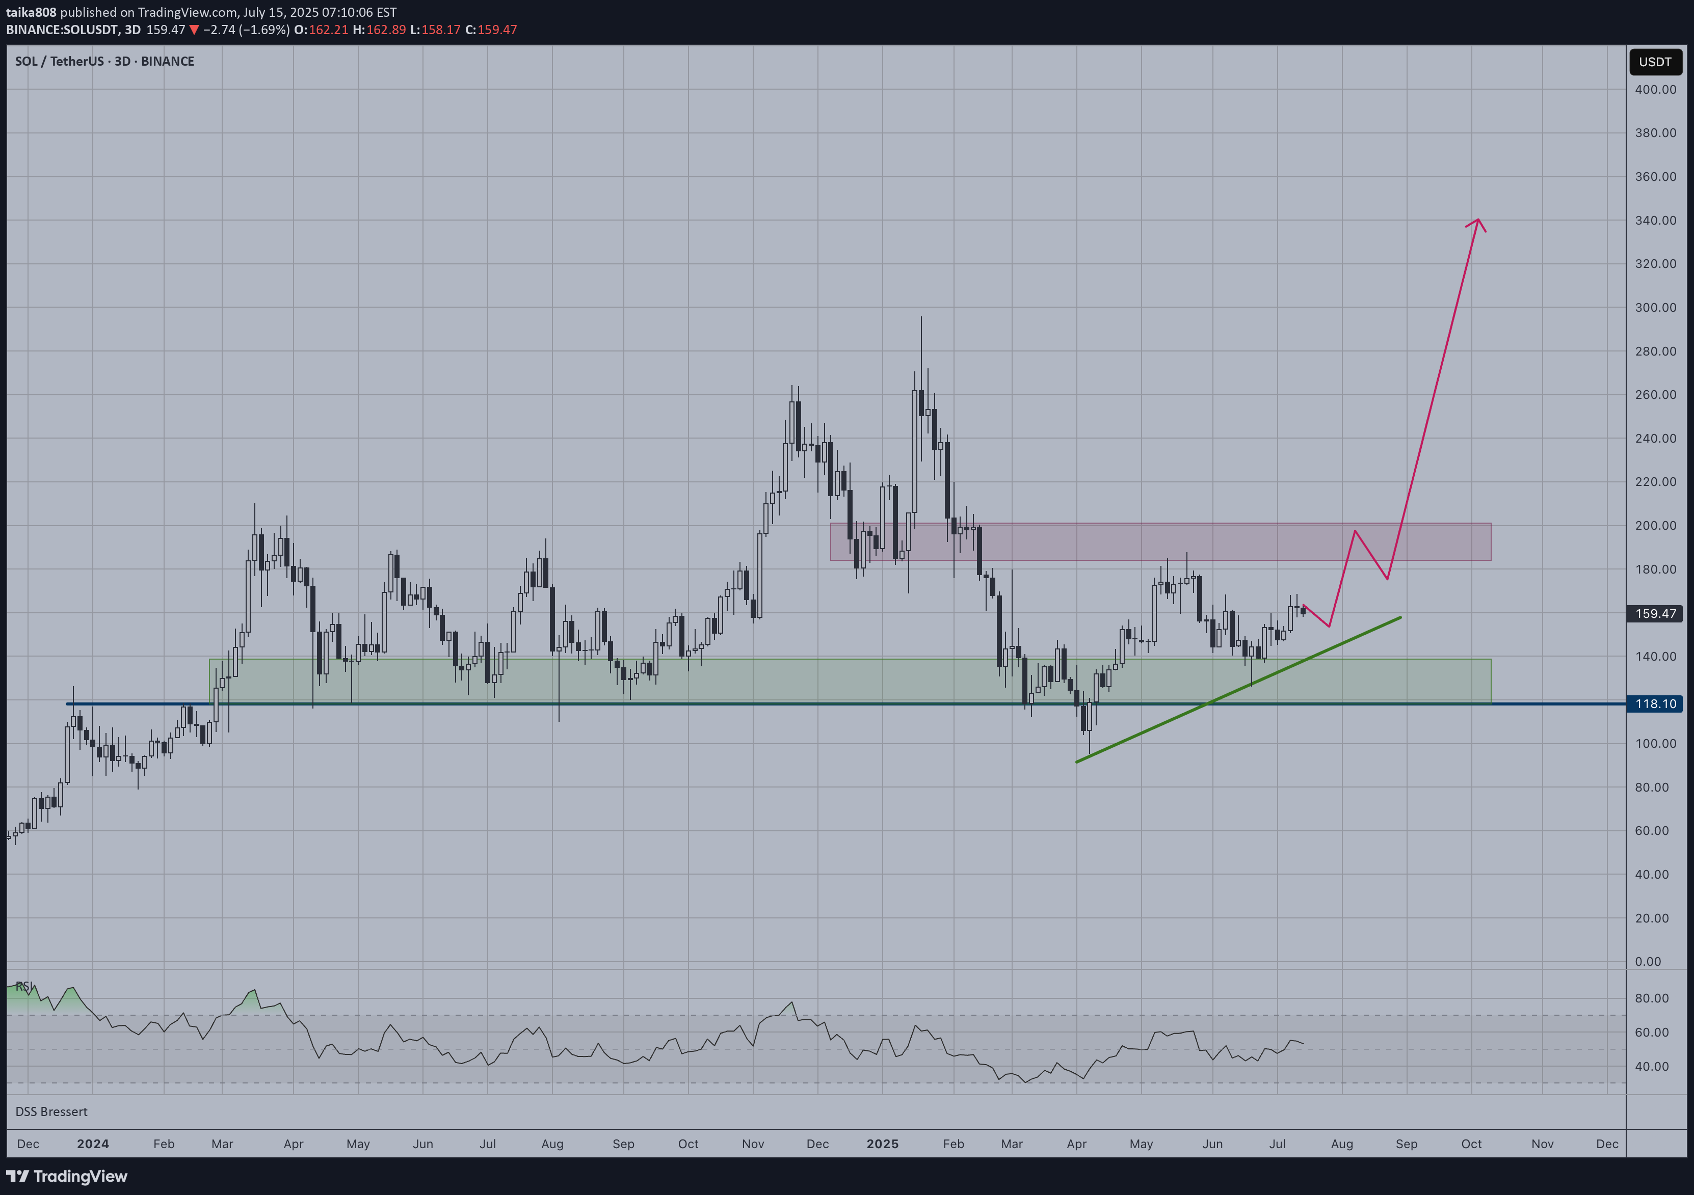Click 300.00 on the price axis
Viewport: 1694px width, 1195px height.
click(1655, 308)
